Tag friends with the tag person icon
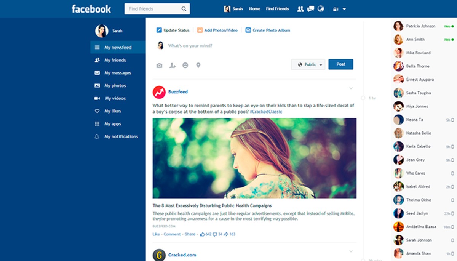457x261 pixels. pyautogui.click(x=172, y=65)
